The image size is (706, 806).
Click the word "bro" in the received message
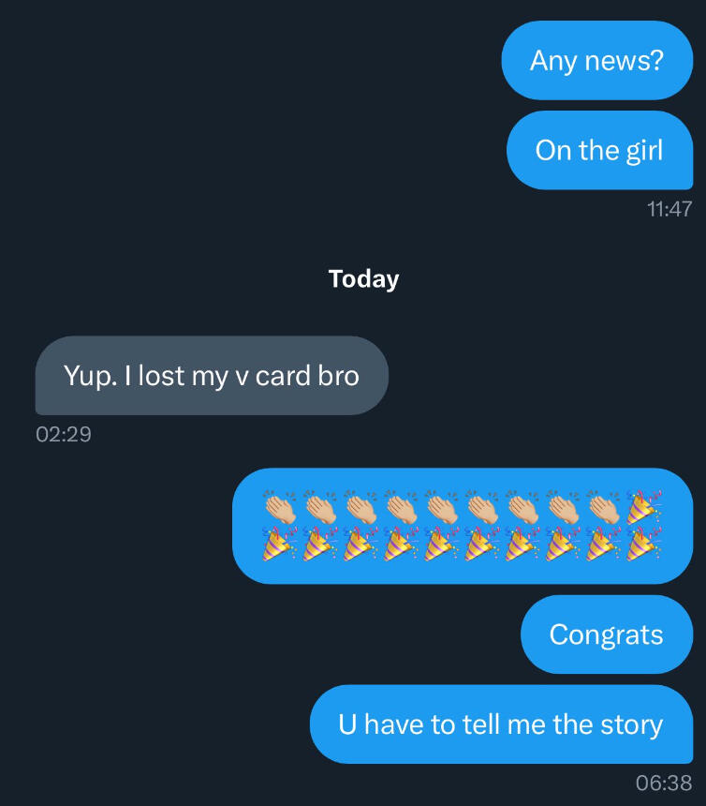337,376
